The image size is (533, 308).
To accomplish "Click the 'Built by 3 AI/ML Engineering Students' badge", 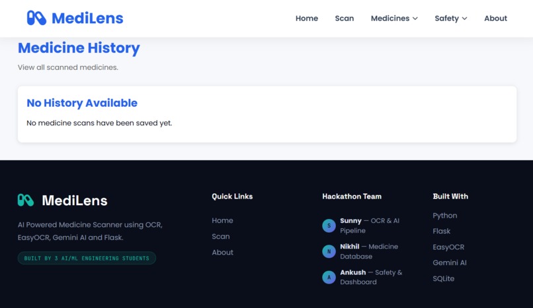I will pyautogui.click(x=87, y=258).
